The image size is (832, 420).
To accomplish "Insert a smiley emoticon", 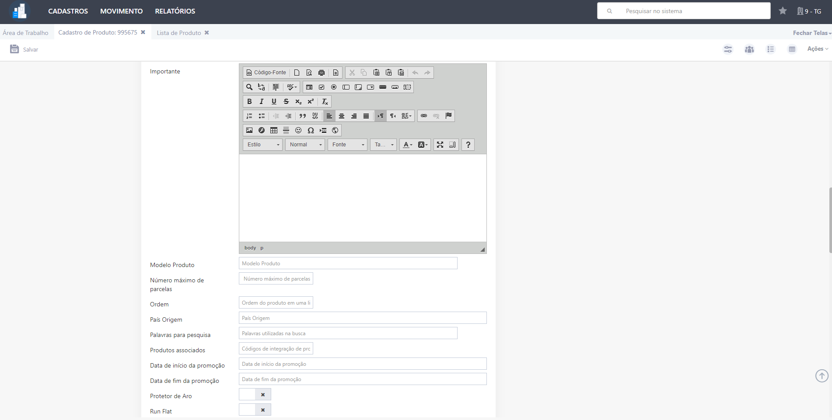I will [298, 130].
